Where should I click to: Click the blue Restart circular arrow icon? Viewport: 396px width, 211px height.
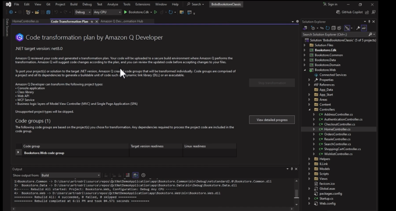(x=171, y=12)
